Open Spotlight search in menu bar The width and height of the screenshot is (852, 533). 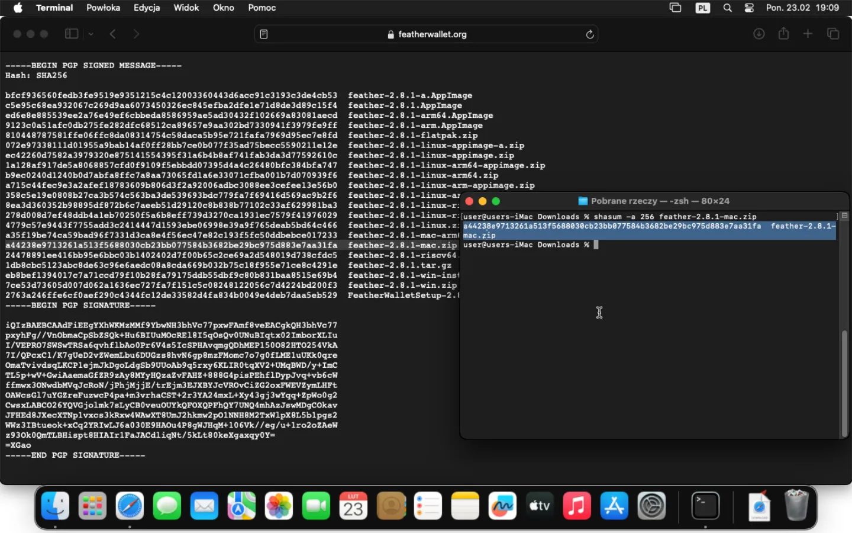tap(728, 8)
